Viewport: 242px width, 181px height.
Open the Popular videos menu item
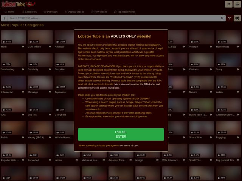point(74,12)
